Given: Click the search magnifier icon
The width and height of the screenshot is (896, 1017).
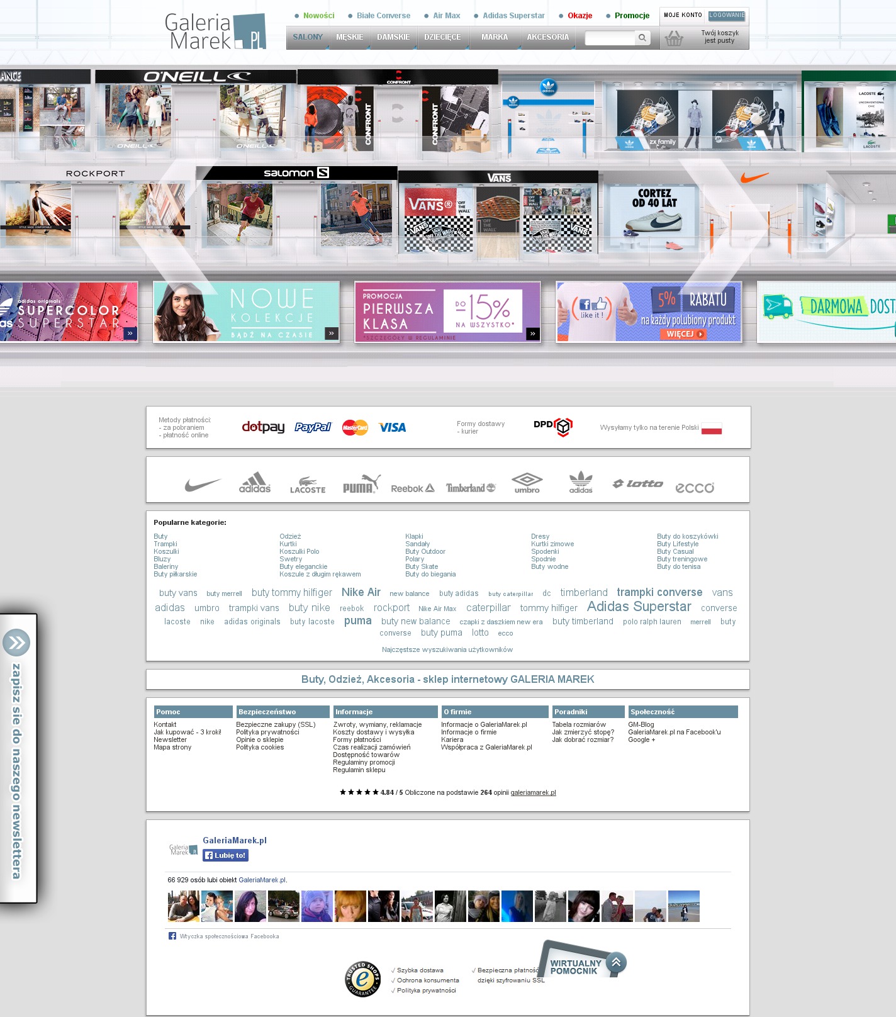Looking at the screenshot, I should [642, 38].
